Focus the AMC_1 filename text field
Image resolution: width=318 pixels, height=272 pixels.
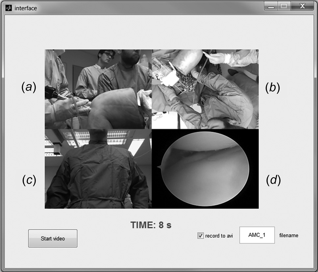point(257,235)
